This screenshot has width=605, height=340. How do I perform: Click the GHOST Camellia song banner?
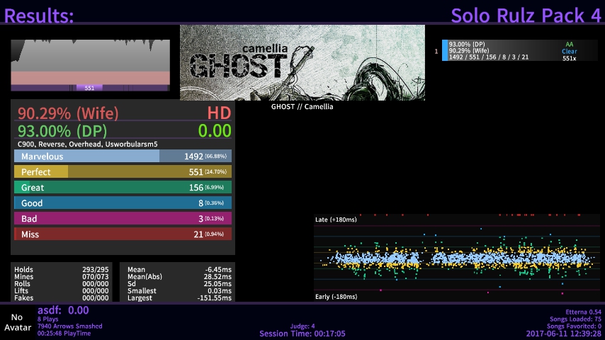pos(302,63)
